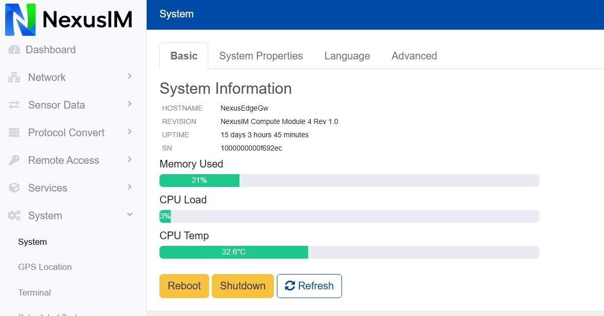Screen dimensions: 604x316
Task: Click the REVISION label
Action: (179, 121)
